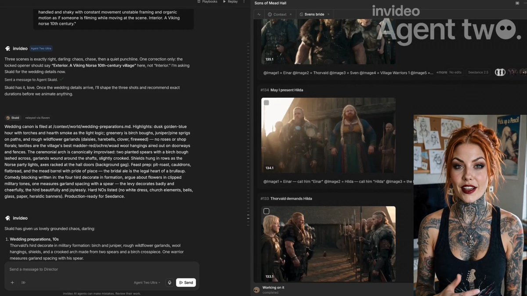The image size is (527, 296).
Task: Click the 'Working on it' status avatar
Action: pyautogui.click(x=257, y=290)
